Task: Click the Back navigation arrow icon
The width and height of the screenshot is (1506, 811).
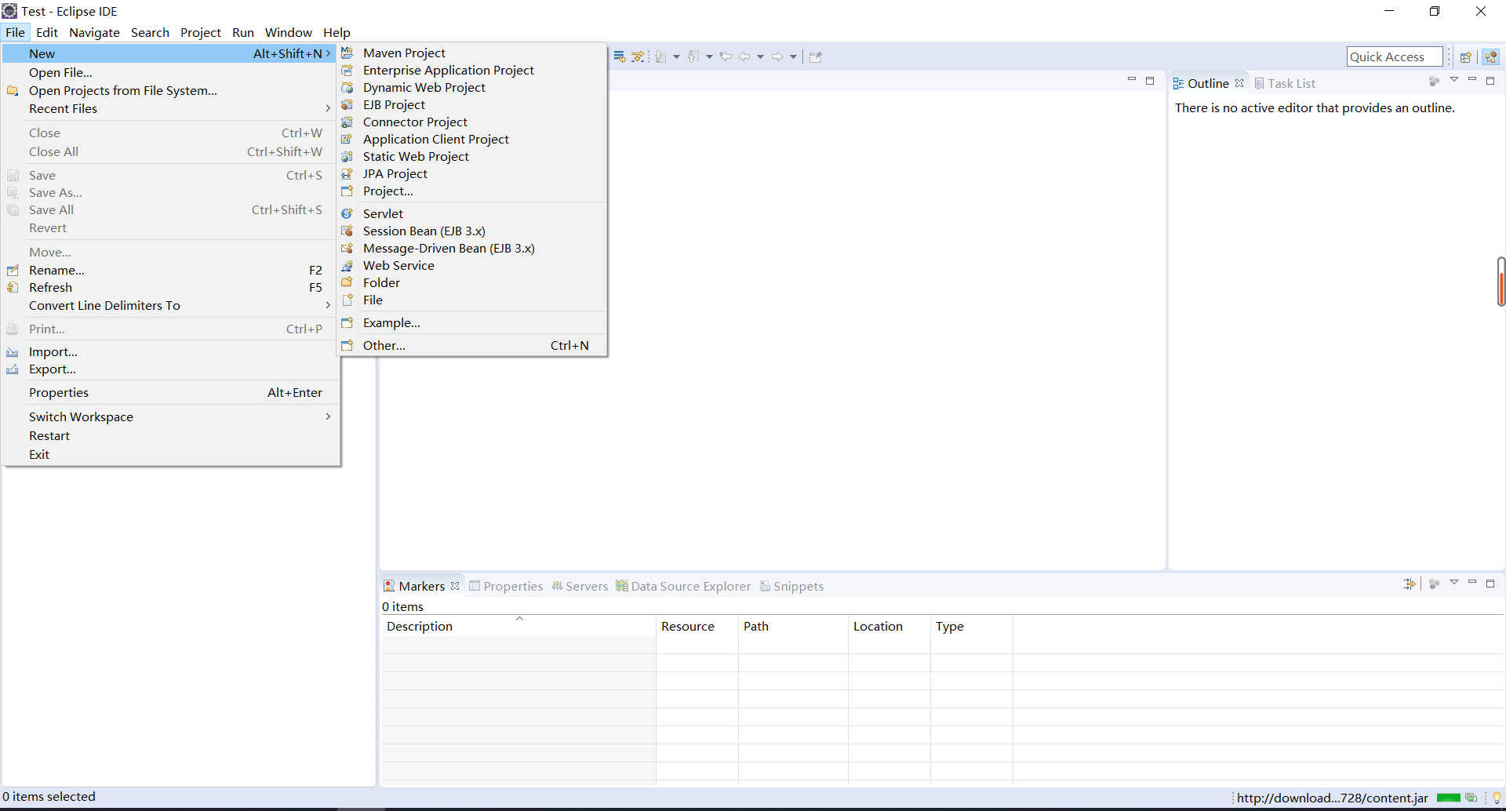Action: pyautogui.click(x=744, y=56)
